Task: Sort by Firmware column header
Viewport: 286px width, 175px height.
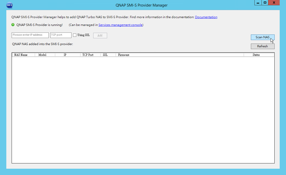Action: [180, 55]
